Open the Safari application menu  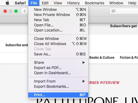(x=20, y=3)
